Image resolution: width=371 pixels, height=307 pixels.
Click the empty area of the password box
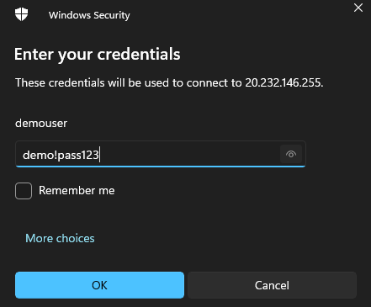point(191,154)
